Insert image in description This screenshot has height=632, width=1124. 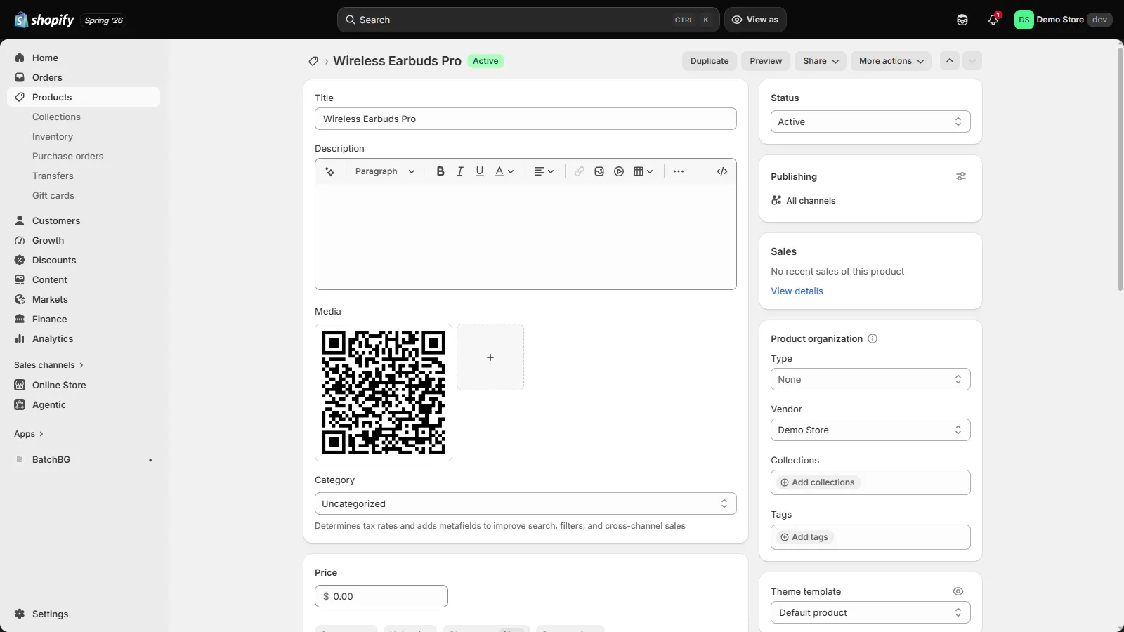pyautogui.click(x=599, y=171)
